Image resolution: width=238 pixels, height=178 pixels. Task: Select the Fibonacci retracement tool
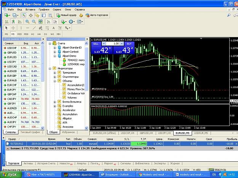(47, 28)
